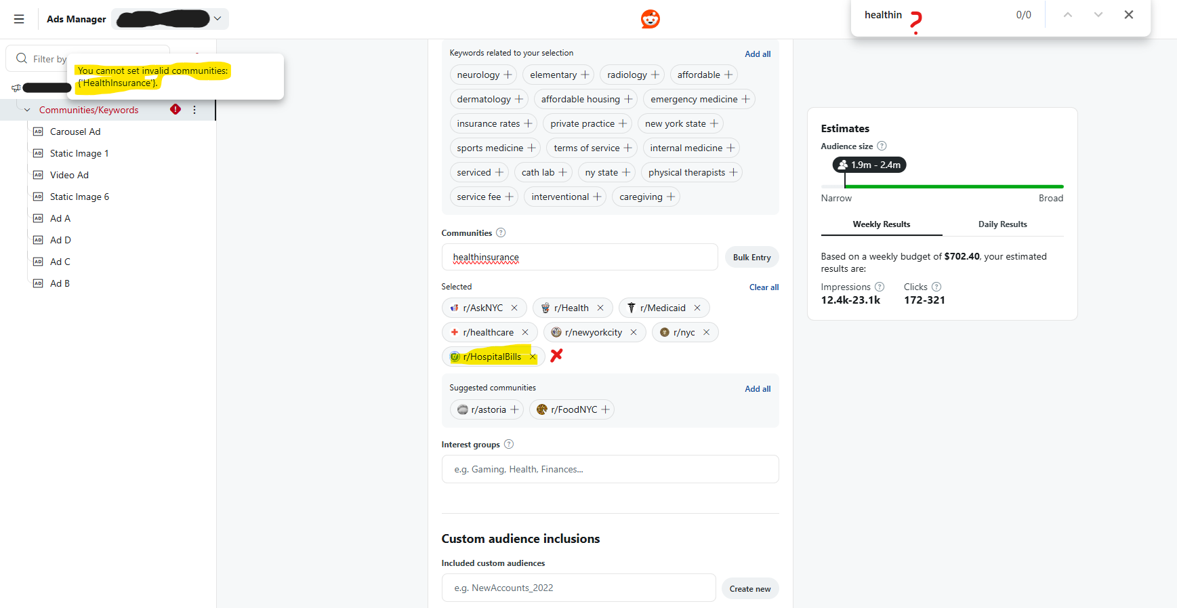Image resolution: width=1177 pixels, height=608 pixels.
Task: Select Static Image 1 ad
Action: point(79,153)
